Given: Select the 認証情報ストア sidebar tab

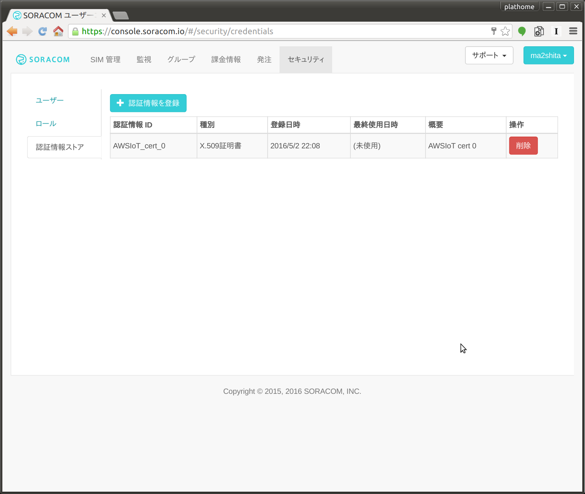Looking at the screenshot, I should tap(64, 147).
